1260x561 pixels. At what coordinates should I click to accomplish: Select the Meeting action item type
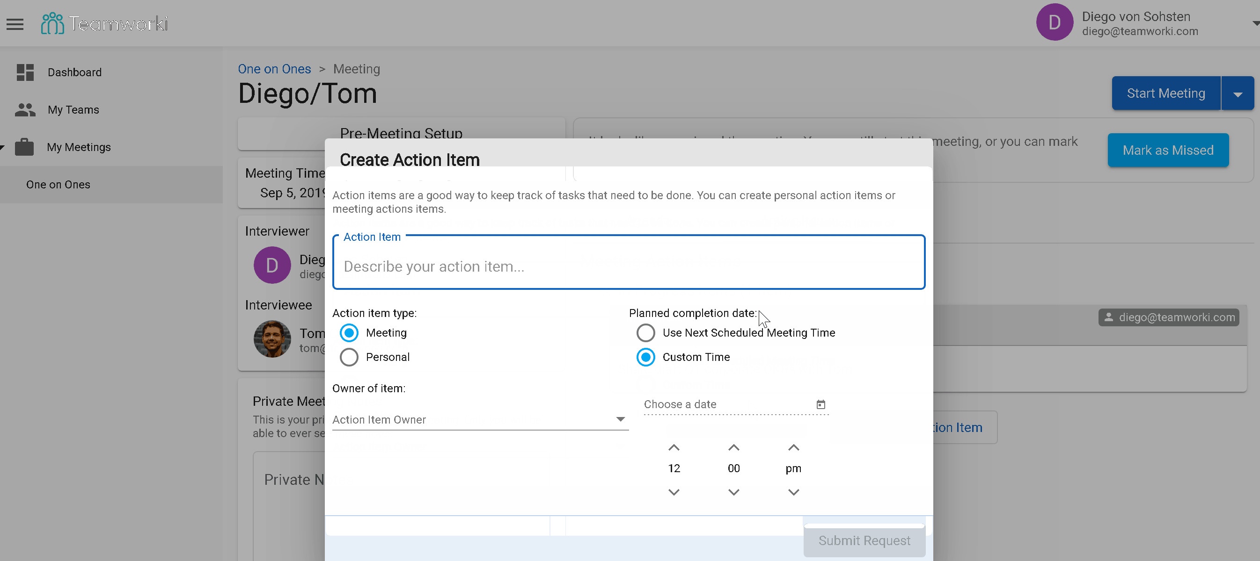(x=349, y=332)
